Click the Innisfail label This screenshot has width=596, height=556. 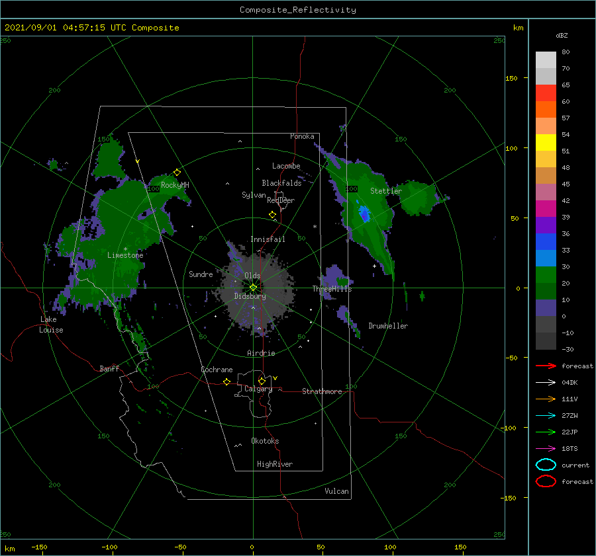pos(268,239)
